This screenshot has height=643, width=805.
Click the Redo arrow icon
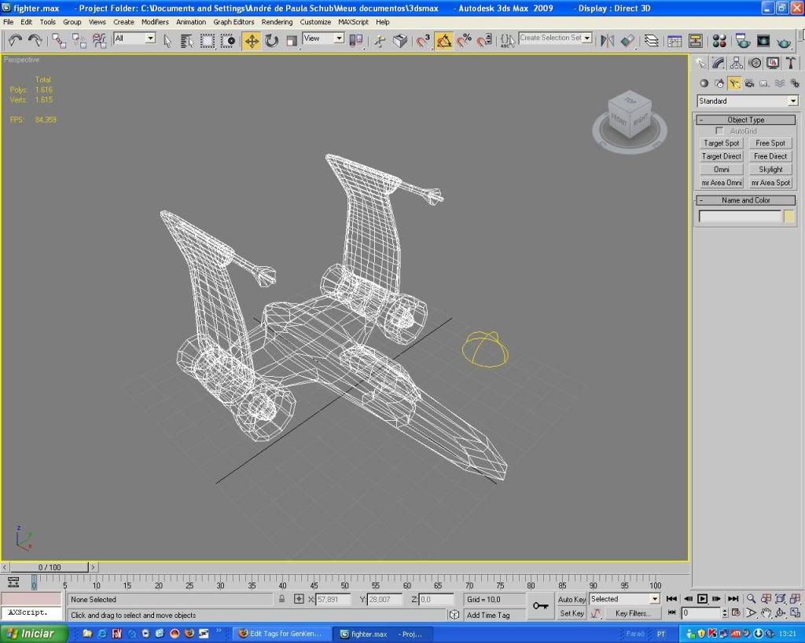click(x=35, y=41)
